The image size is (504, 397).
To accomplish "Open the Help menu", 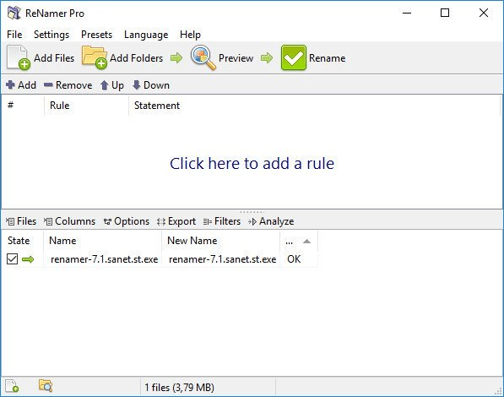I will click(x=190, y=35).
